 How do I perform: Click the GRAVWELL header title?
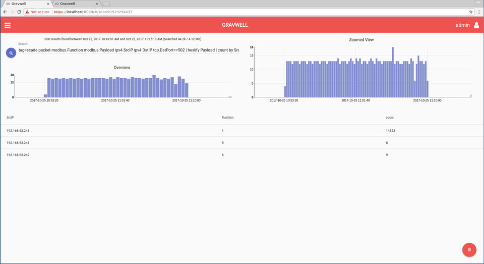pyautogui.click(x=235, y=25)
